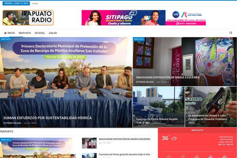Open lower Primera Declaratoria Municipal thumbnail

click(x=38, y=148)
